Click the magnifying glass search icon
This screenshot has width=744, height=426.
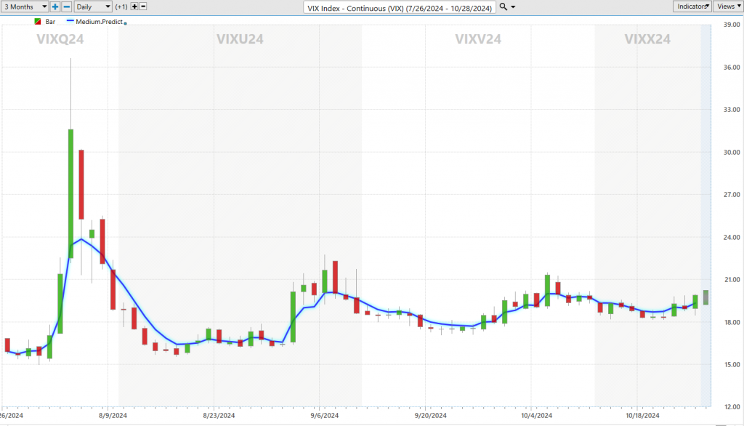[x=504, y=7]
